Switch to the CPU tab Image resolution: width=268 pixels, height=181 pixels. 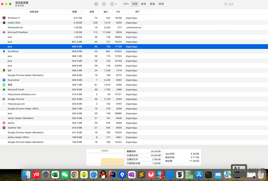click(x=126, y=4)
